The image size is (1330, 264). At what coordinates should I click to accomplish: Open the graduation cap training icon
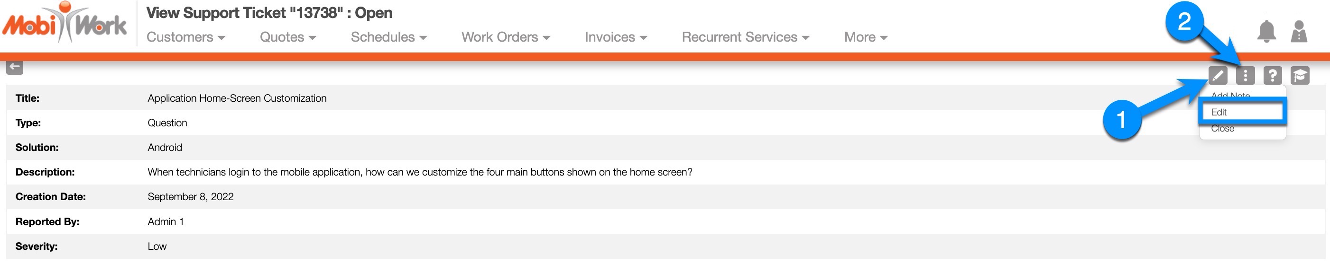(1300, 76)
